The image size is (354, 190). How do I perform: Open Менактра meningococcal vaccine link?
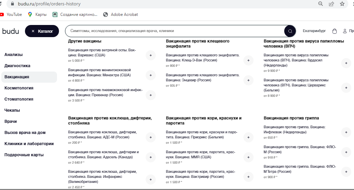99,73
